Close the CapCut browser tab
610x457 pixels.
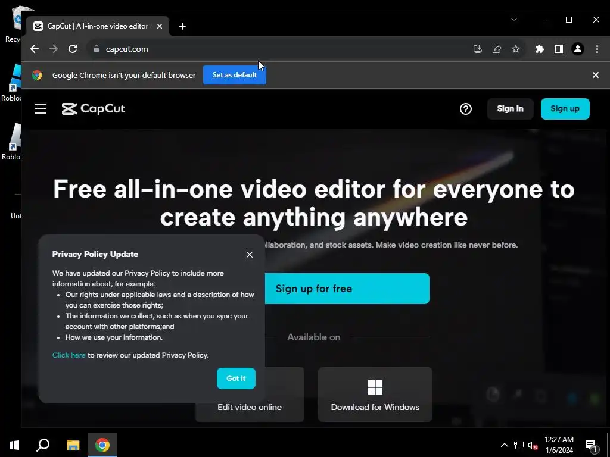(160, 26)
